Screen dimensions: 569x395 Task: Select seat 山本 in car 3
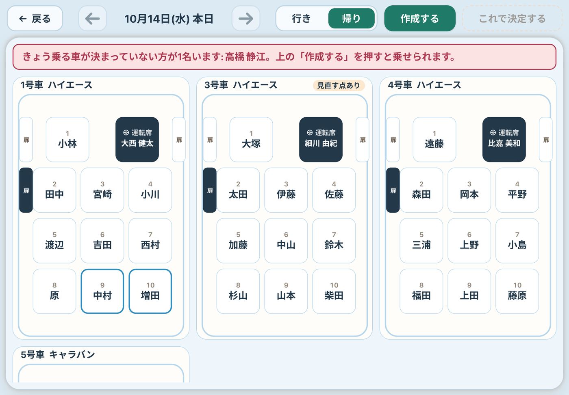point(286,291)
